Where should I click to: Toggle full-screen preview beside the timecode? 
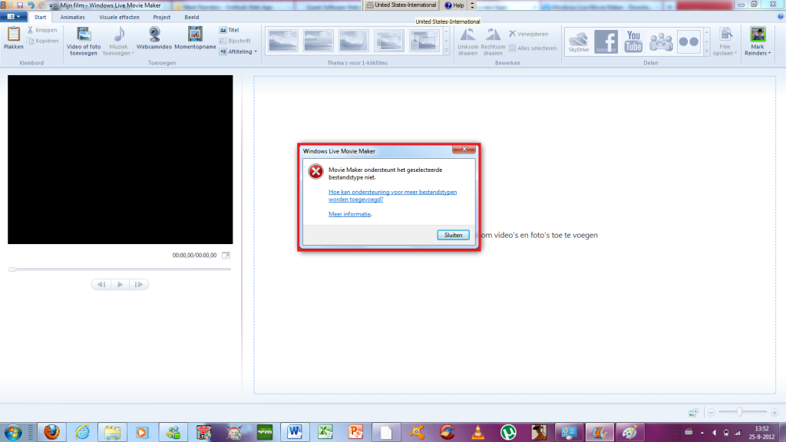click(x=226, y=256)
